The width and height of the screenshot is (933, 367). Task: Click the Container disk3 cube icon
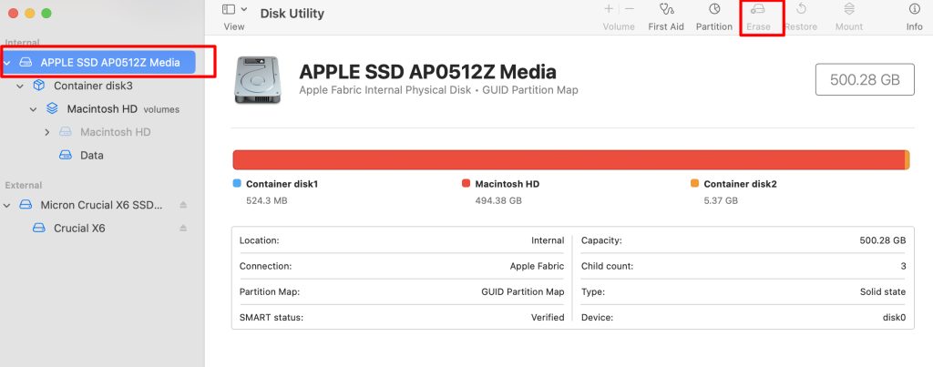(x=38, y=85)
